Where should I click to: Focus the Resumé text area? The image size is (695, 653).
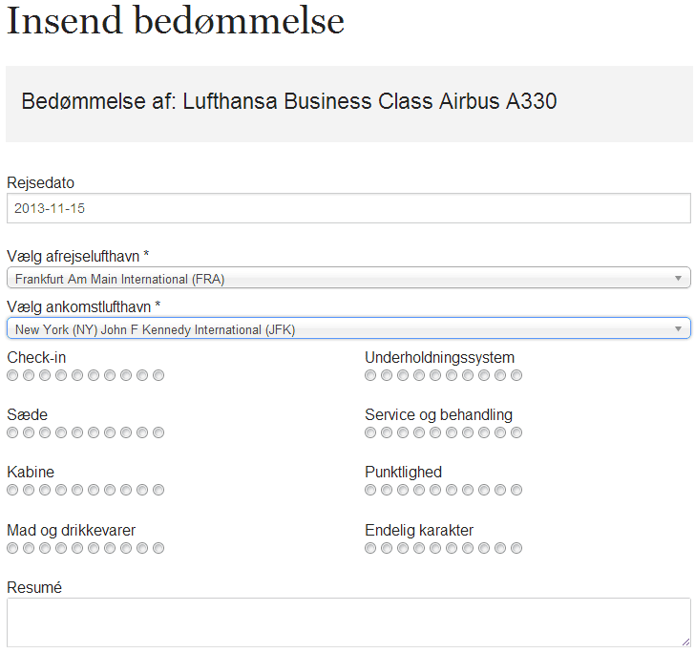coord(347,622)
